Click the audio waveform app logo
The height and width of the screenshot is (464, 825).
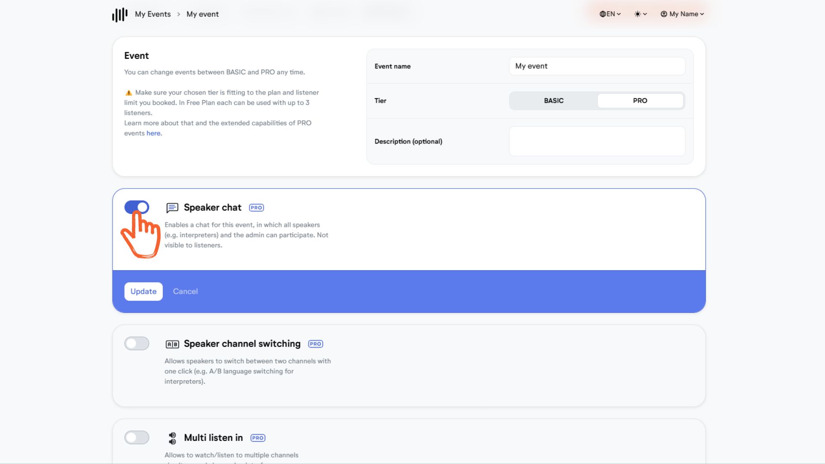[120, 14]
